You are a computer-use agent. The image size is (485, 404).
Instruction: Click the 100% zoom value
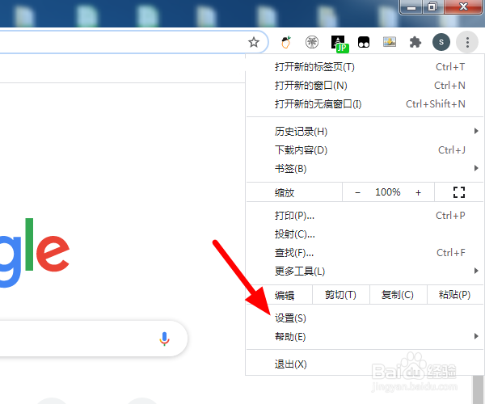click(387, 192)
